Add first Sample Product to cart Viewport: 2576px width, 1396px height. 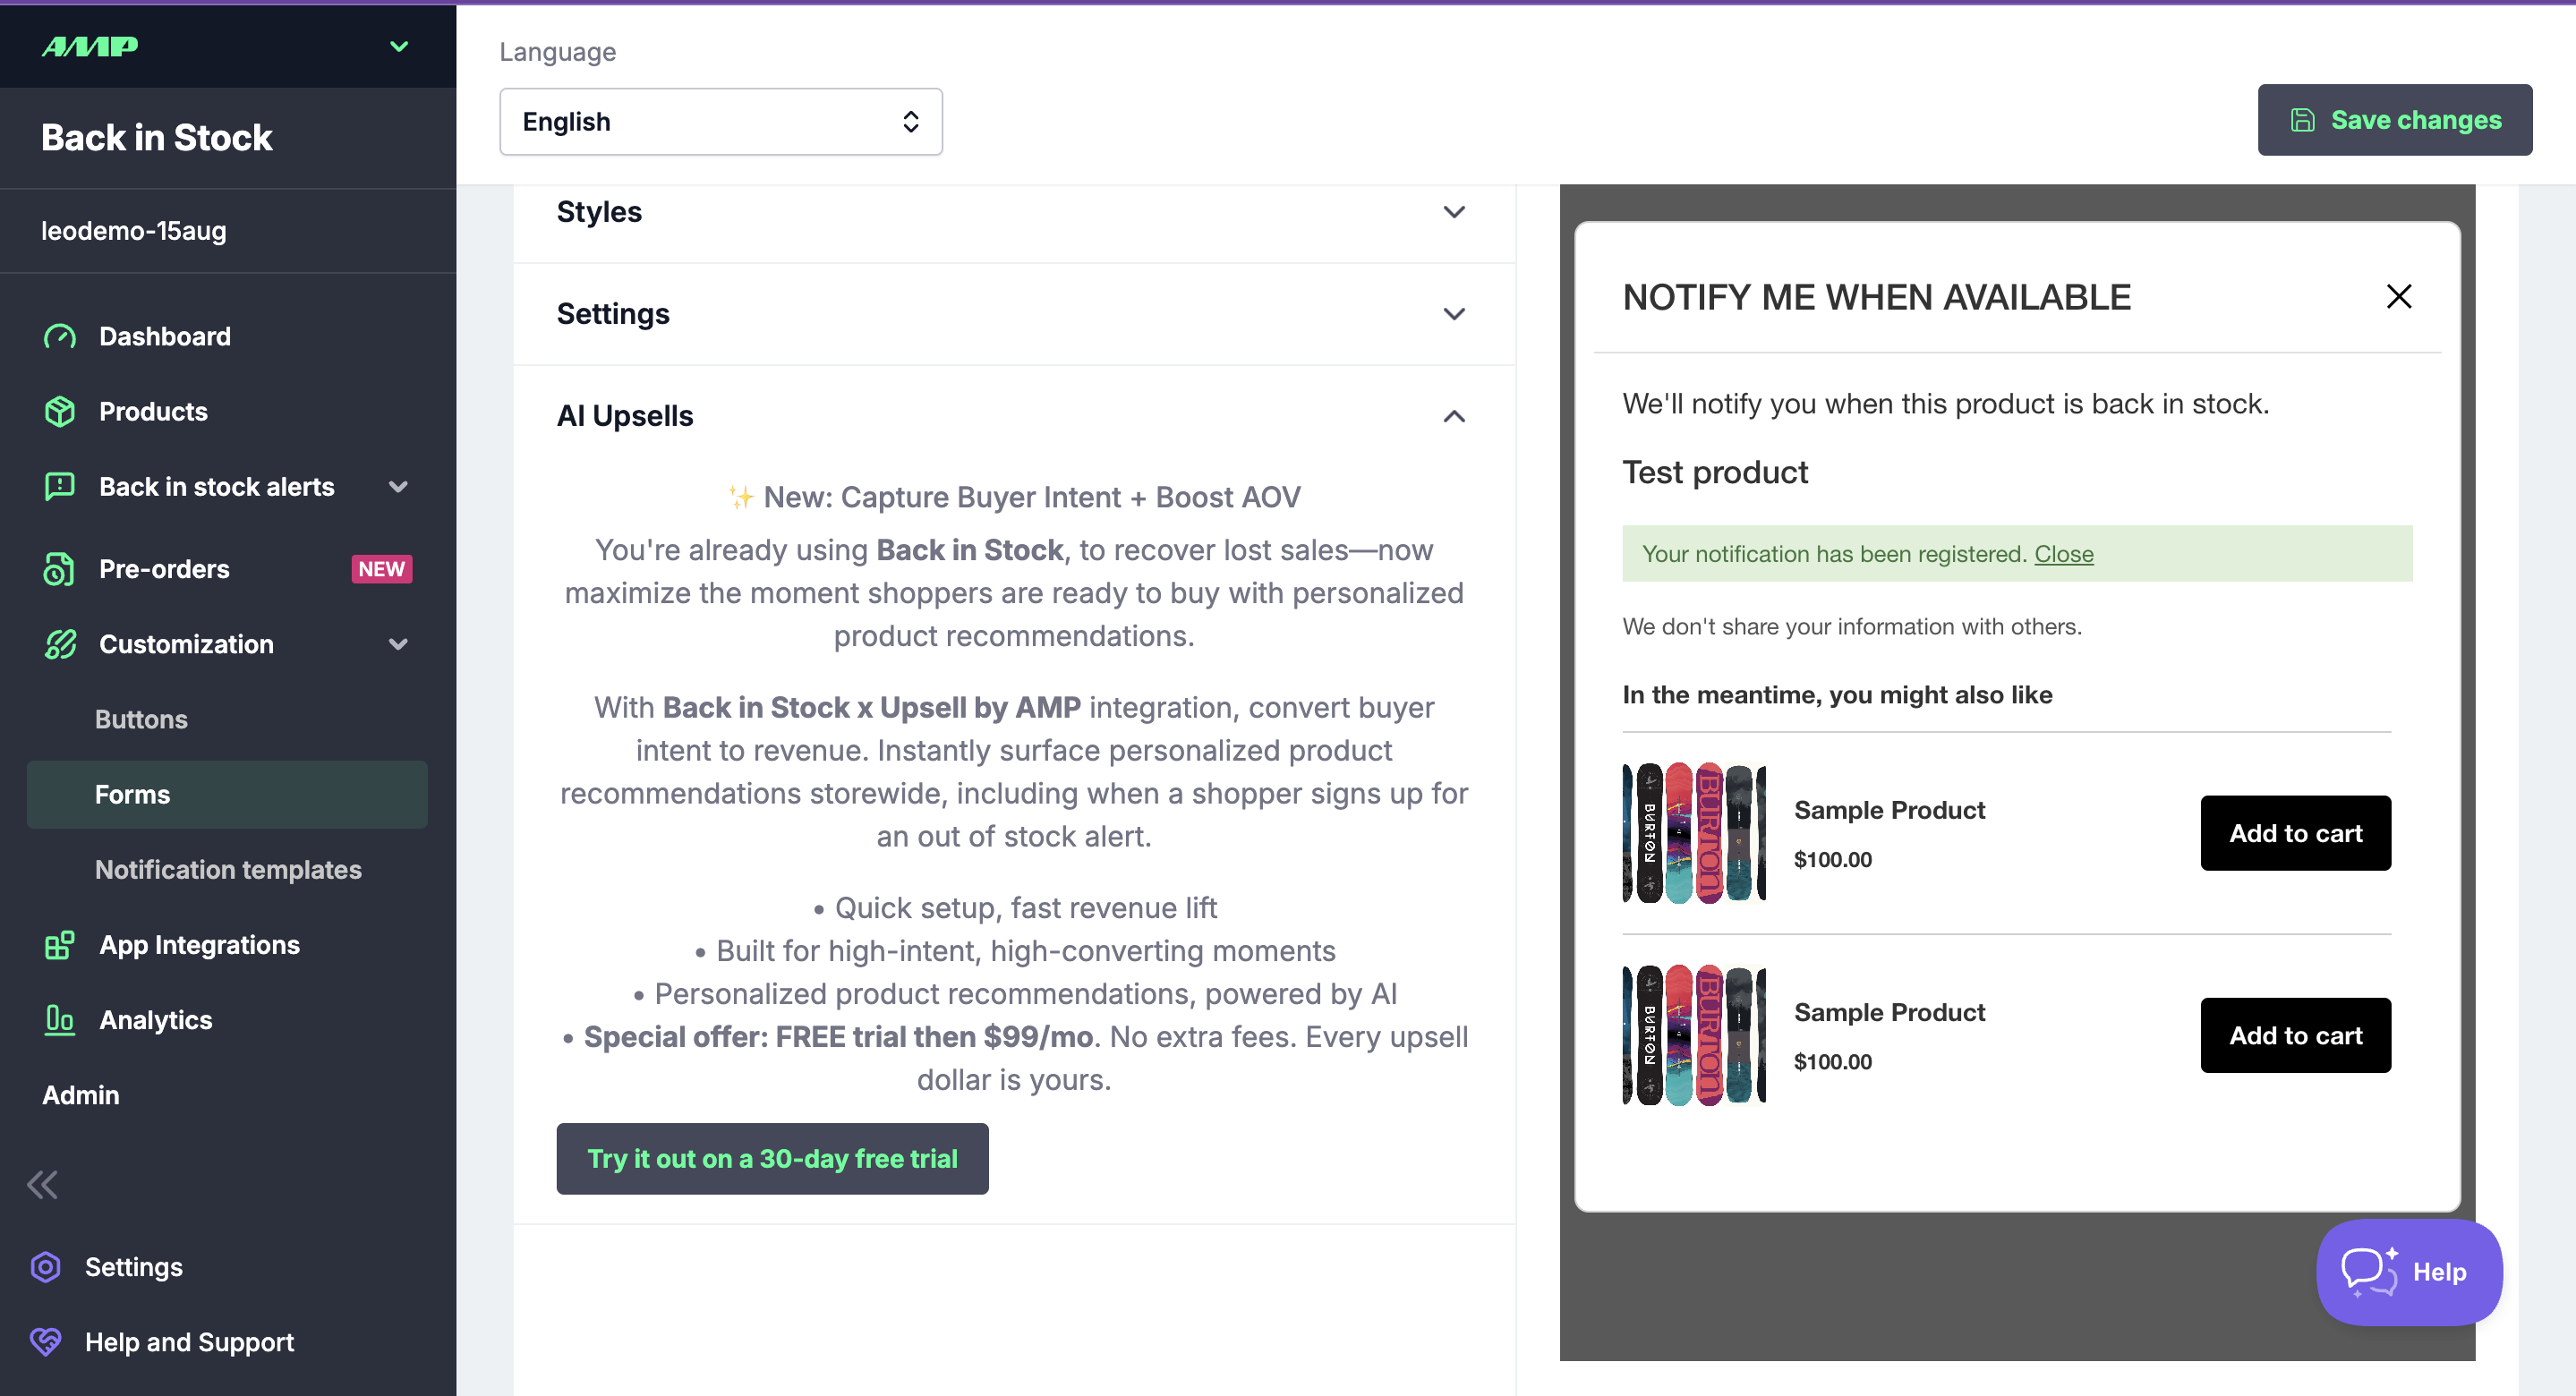point(2295,833)
